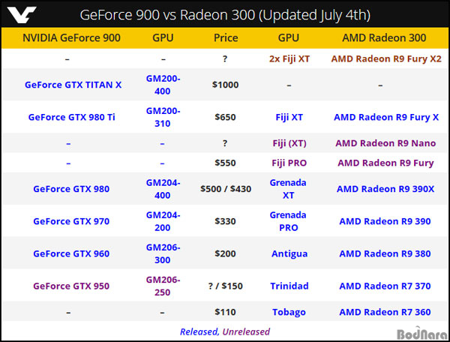This screenshot has height=342, width=450.
Task: Select the GeForce GTX 970 entry
Action: click(x=73, y=221)
